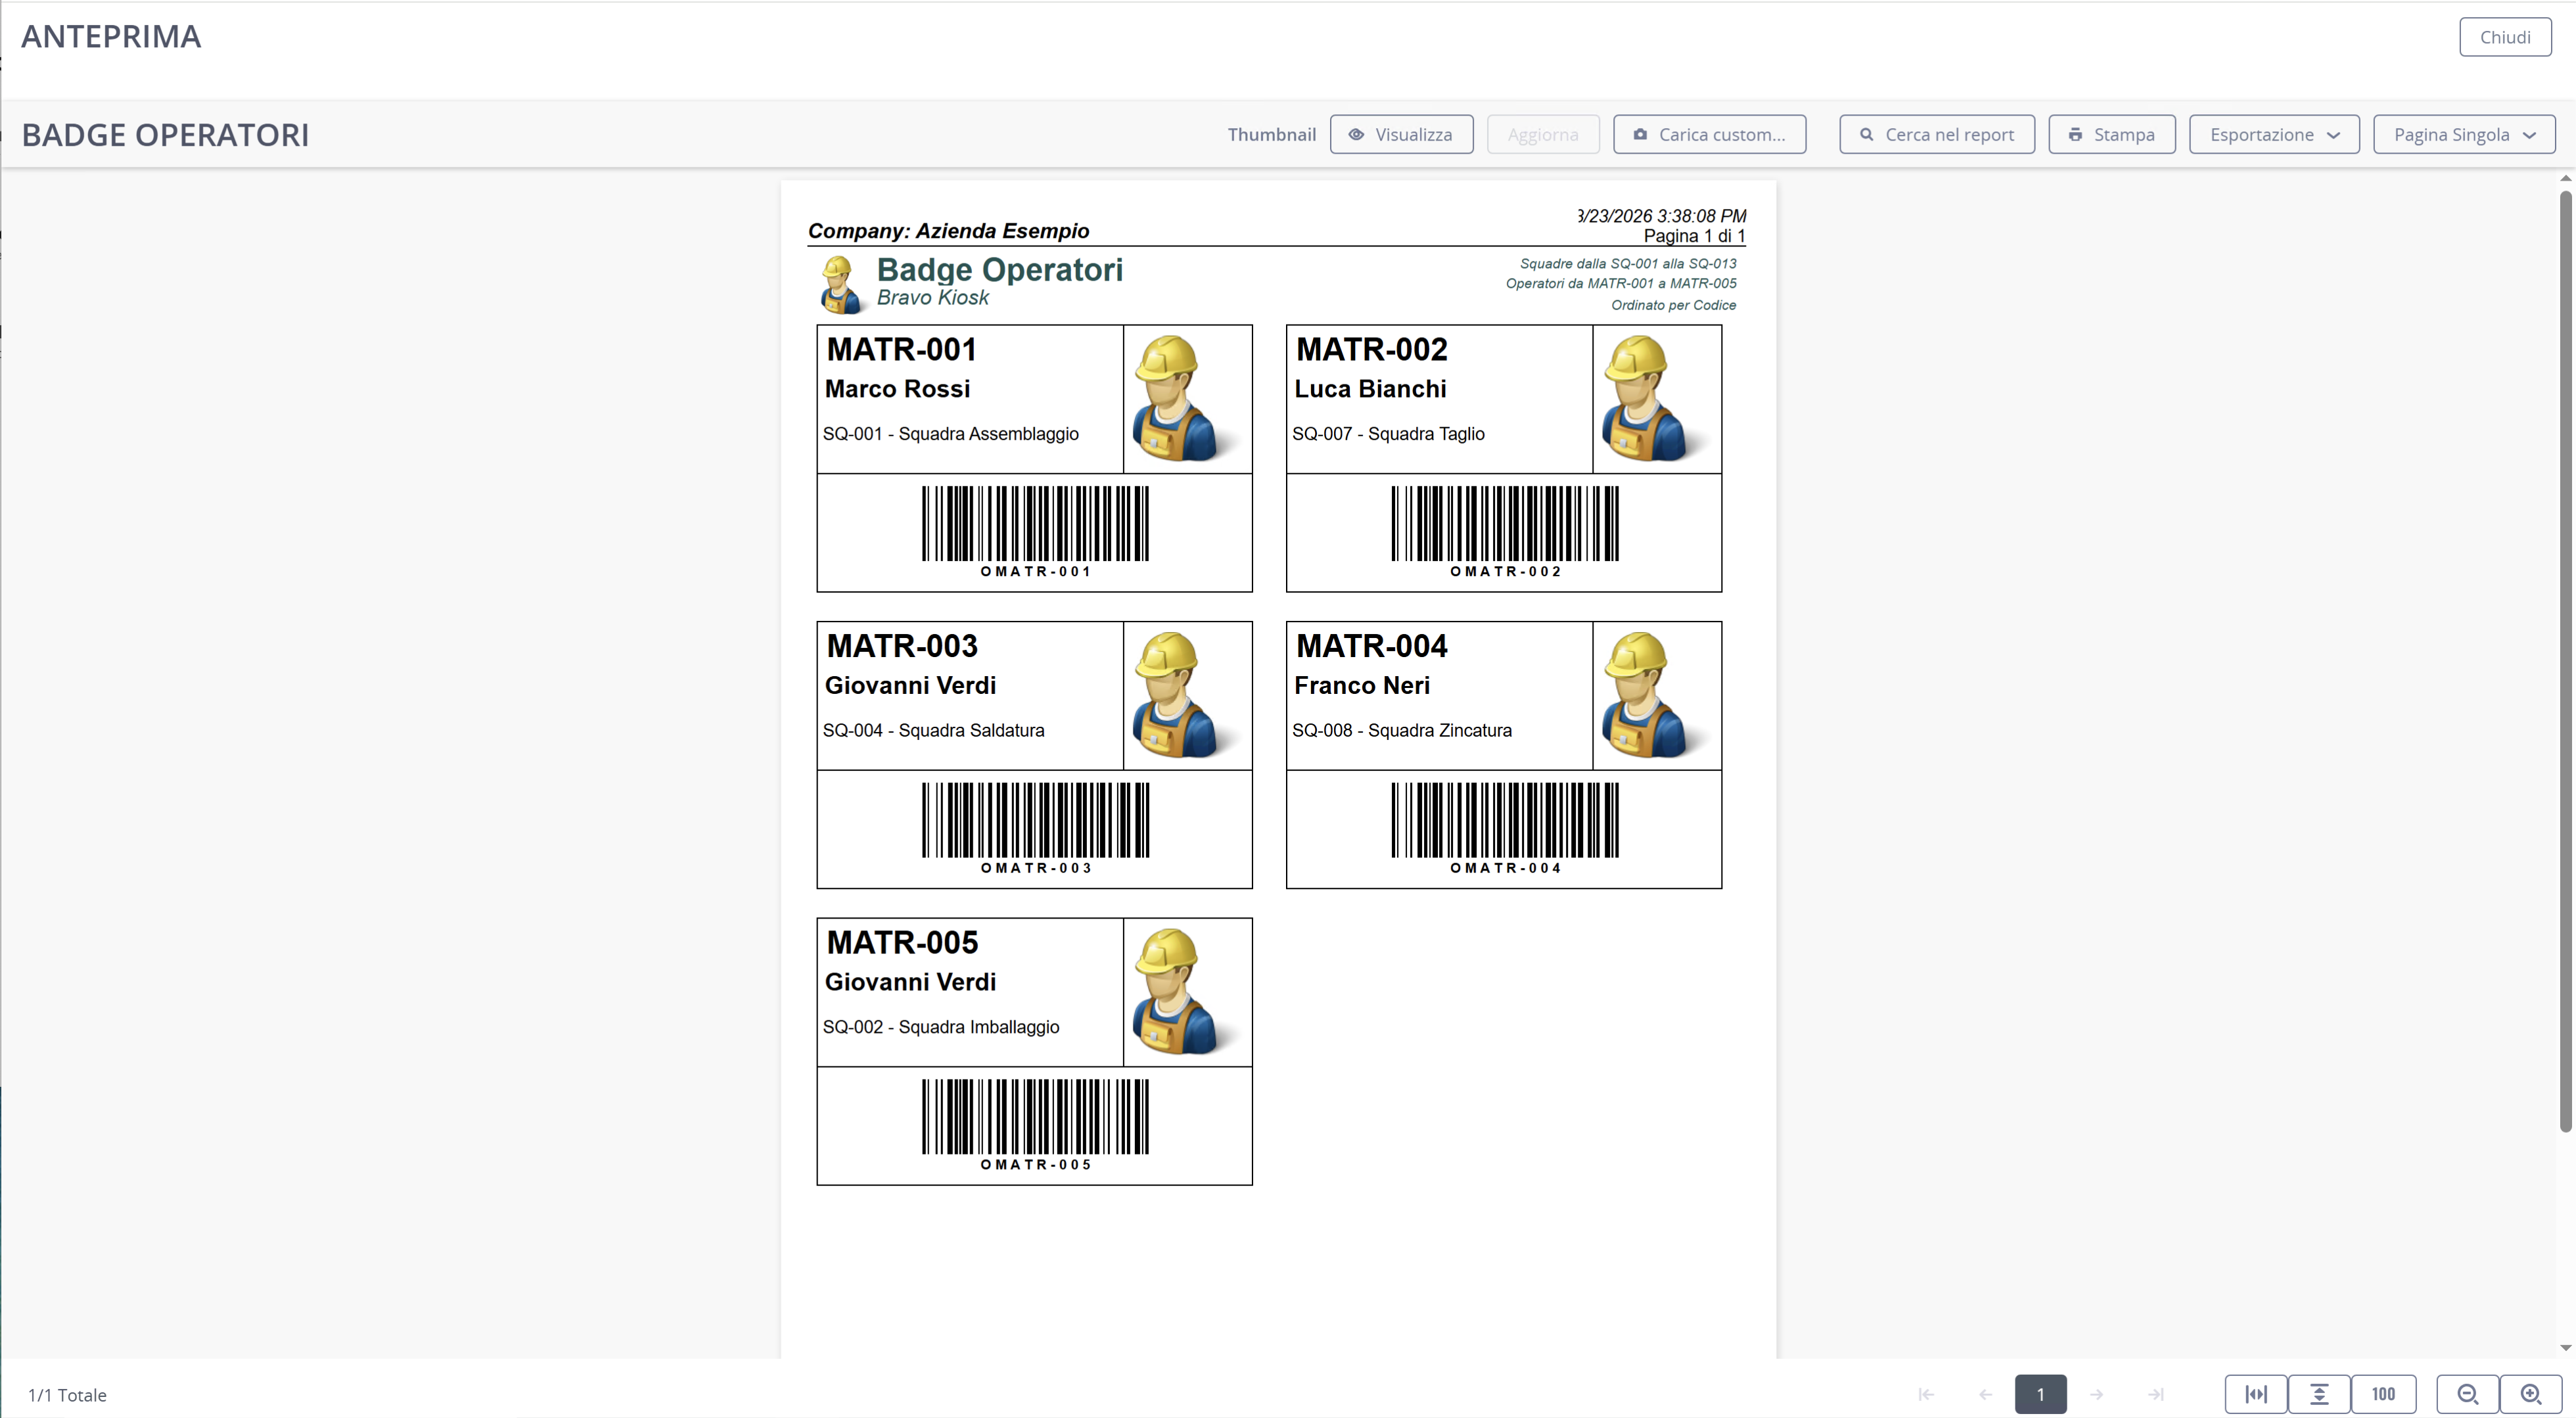Go to the next page arrow
Screen dimensions: 2576x1418
2096,1394
